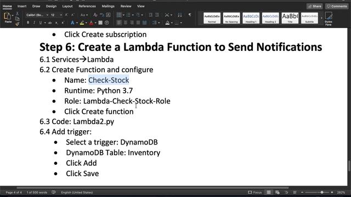Viewport: 351px width, 197px height.
Task: Open the Design ribbon tab
Action: 51,6
